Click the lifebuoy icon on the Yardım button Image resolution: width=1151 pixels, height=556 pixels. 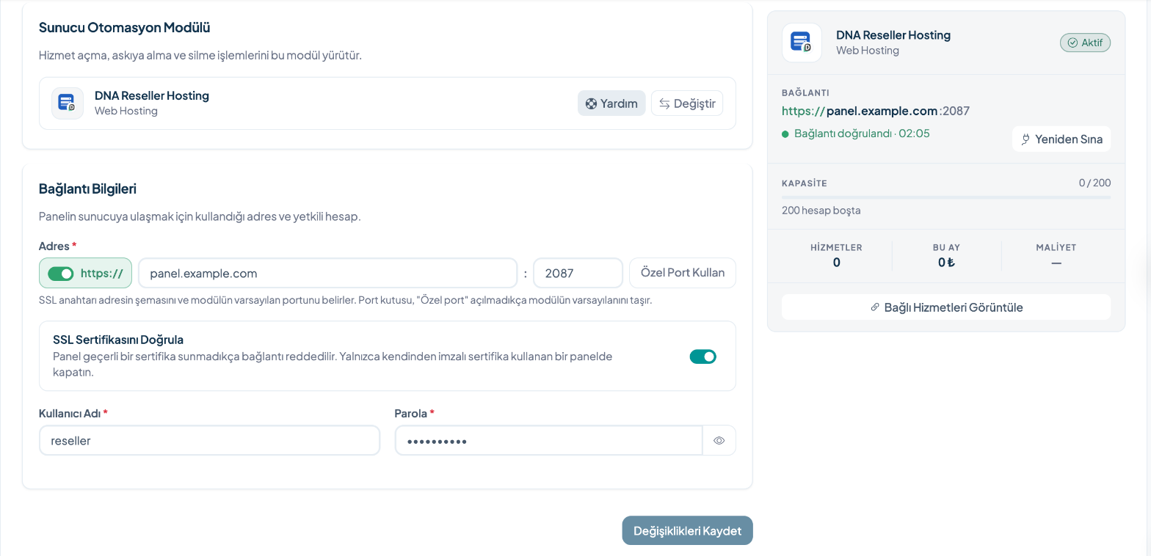click(591, 103)
